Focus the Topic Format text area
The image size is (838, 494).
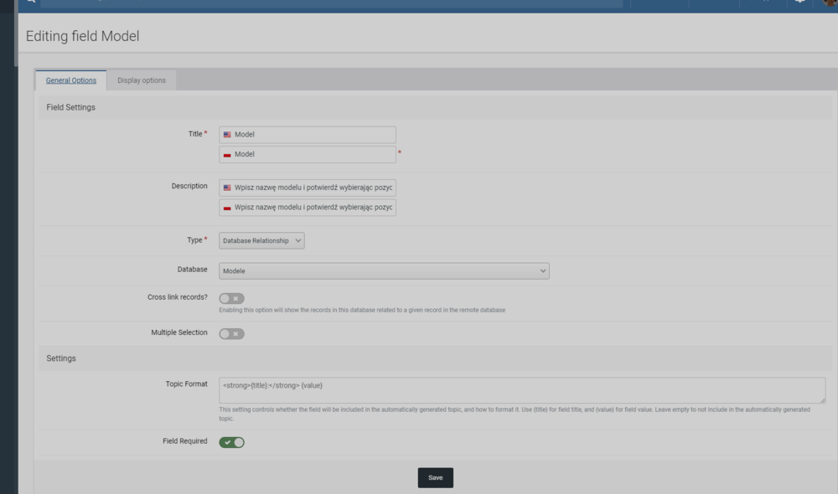520,390
